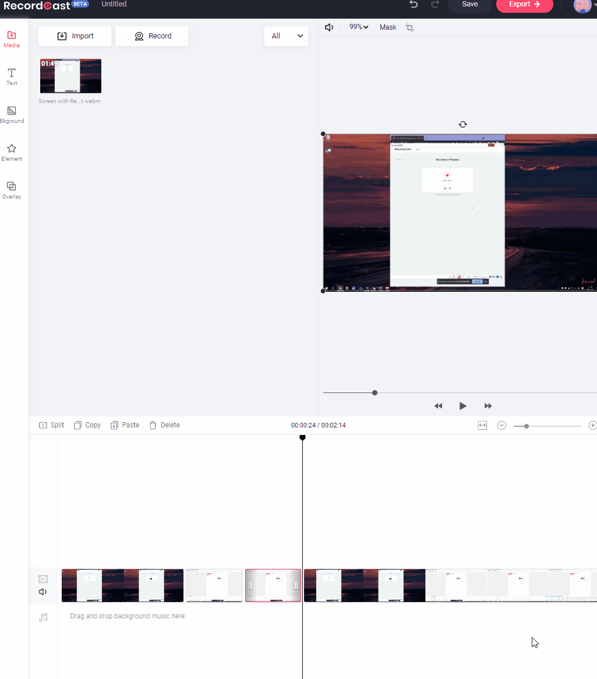Select the first clip on the timeline
The image size is (597, 679).
tap(122, 585)
